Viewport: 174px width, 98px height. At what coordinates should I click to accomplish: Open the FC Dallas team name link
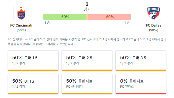(154, 25)
